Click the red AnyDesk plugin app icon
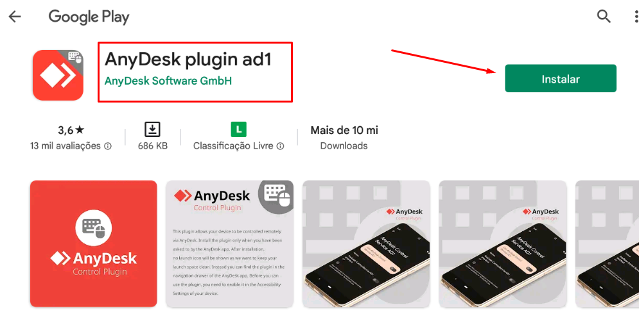The height and width of the screenshot is (330, 639). point(58,75)
